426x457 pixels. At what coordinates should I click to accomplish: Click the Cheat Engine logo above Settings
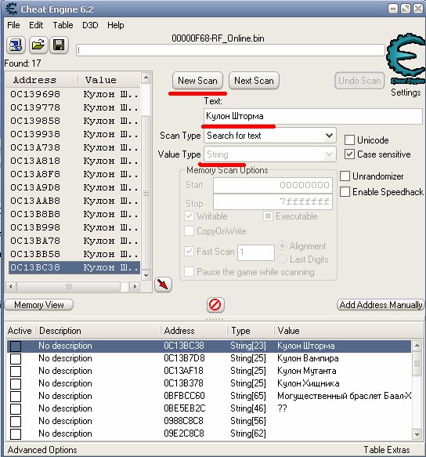pyautogui.click(x=406, y=58)
